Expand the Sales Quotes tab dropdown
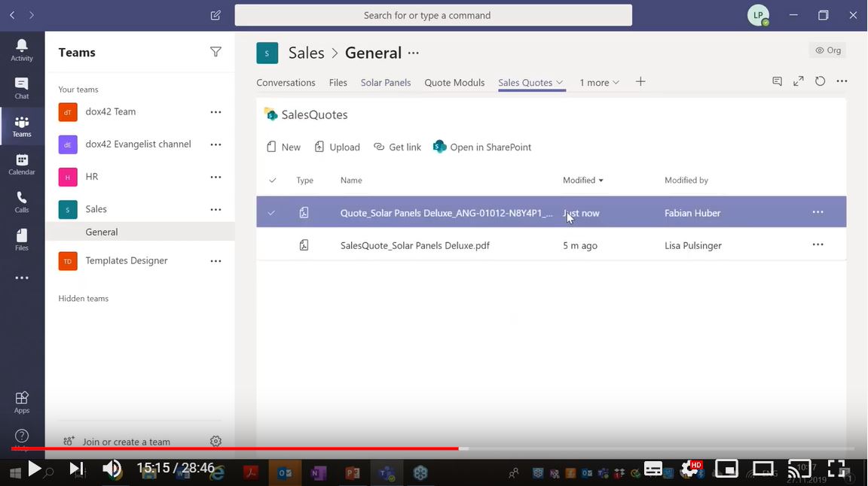Image resolution: width=868 pixels, height=486 pixels. pos(560,83)
